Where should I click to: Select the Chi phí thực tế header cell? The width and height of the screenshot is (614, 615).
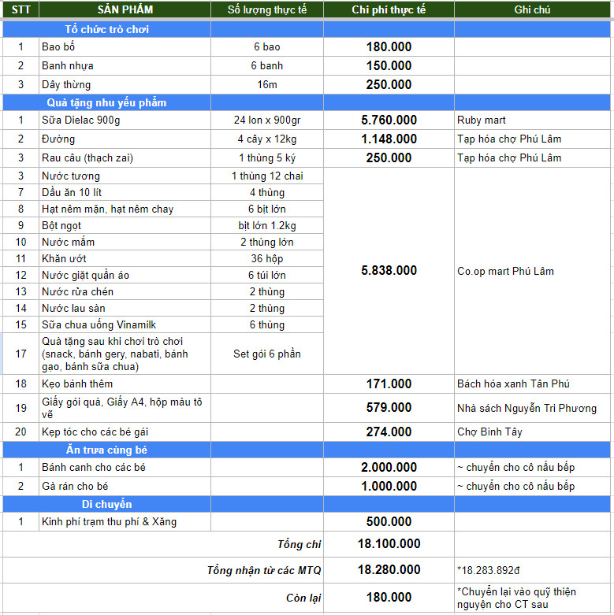pyautogui.click(x=389, y=10)
